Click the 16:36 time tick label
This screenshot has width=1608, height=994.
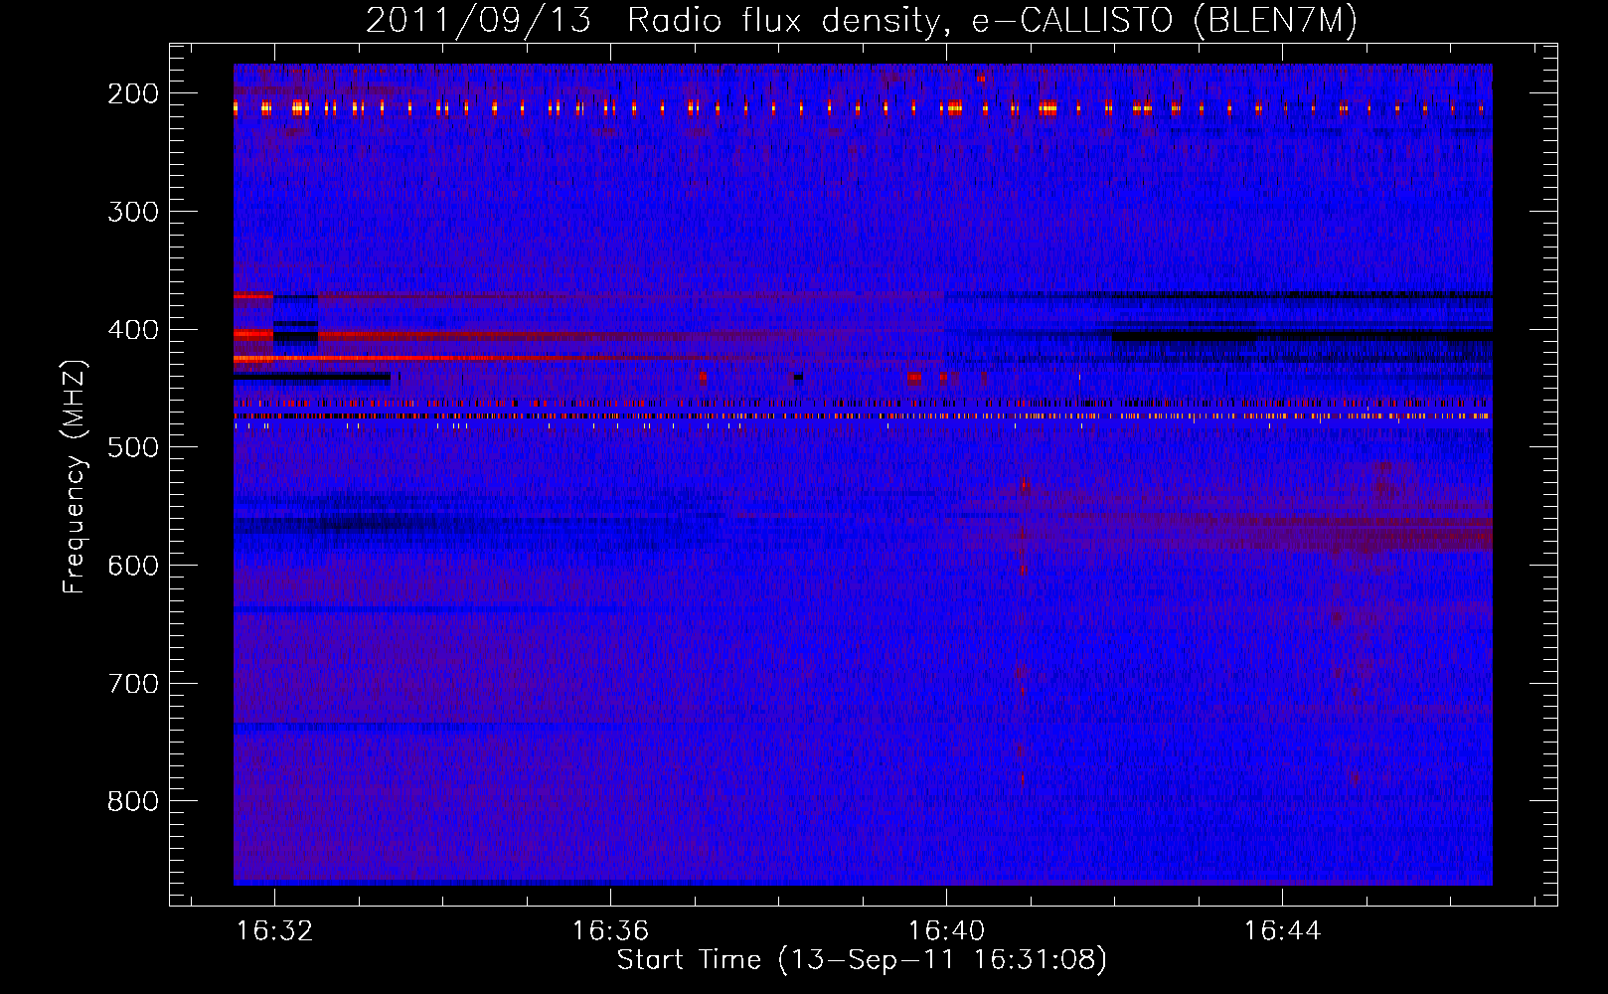click(610, 930)
